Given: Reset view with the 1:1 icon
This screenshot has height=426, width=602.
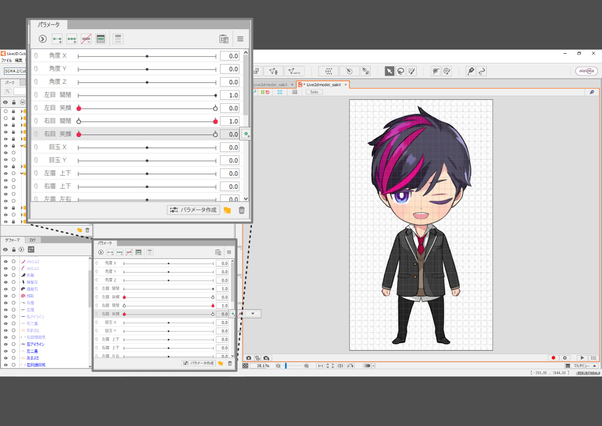Looking at the screenshot, I should click(x=320, y=366).
